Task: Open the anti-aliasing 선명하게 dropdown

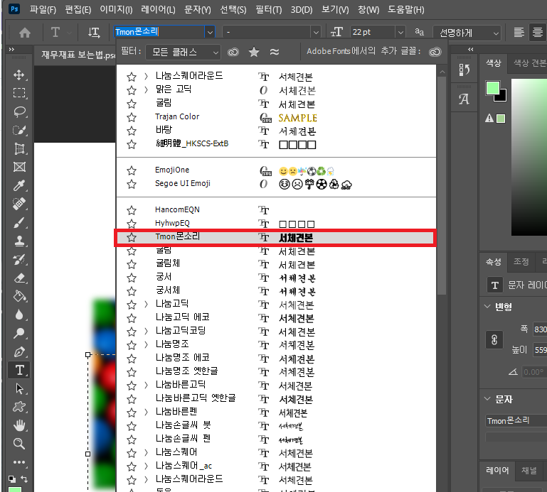Action: point(467,33)
